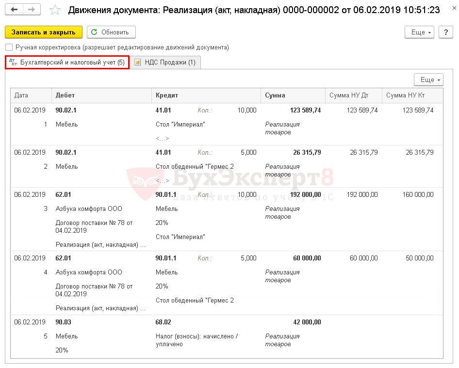Click 'Азбука комфорта ООО' in row 3
This screenshot has height=368, width=459.
[x=89, y=208]
